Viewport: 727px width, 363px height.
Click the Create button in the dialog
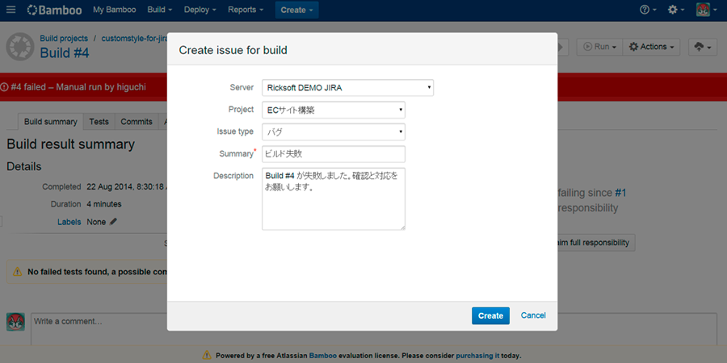pos(490,315)
